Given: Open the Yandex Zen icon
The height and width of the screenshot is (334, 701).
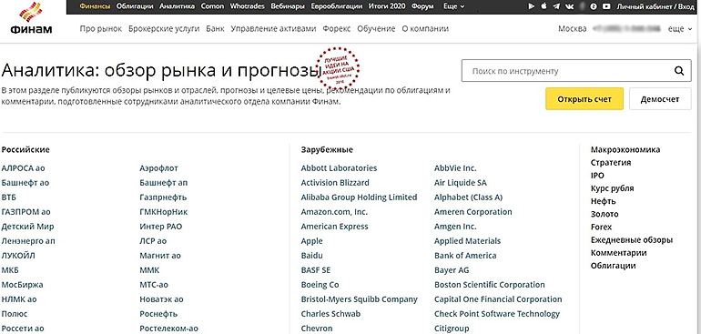Looking at the screenshot, I should click(x=594, y=6).
